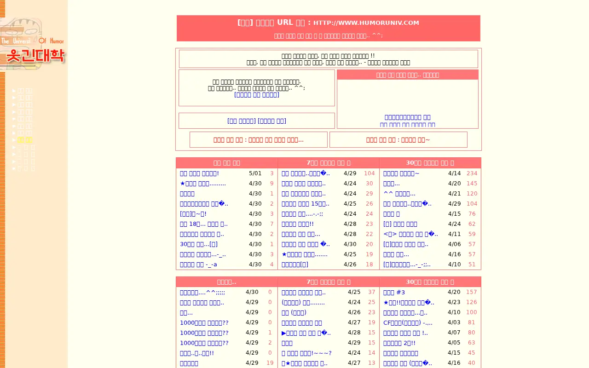Screen dimensions: 589x368
Task: Open the post ending '^^;;;;;' dated 4/30
Action: pyautogui.click(x=202, y=292)
